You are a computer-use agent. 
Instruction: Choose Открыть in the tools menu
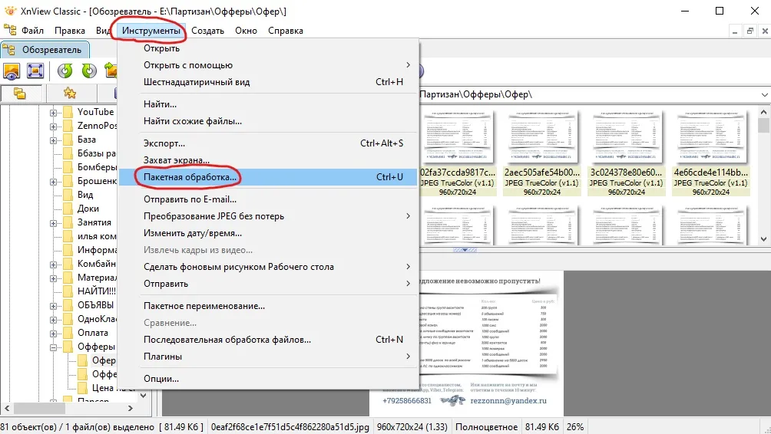[x=269, y=48]
